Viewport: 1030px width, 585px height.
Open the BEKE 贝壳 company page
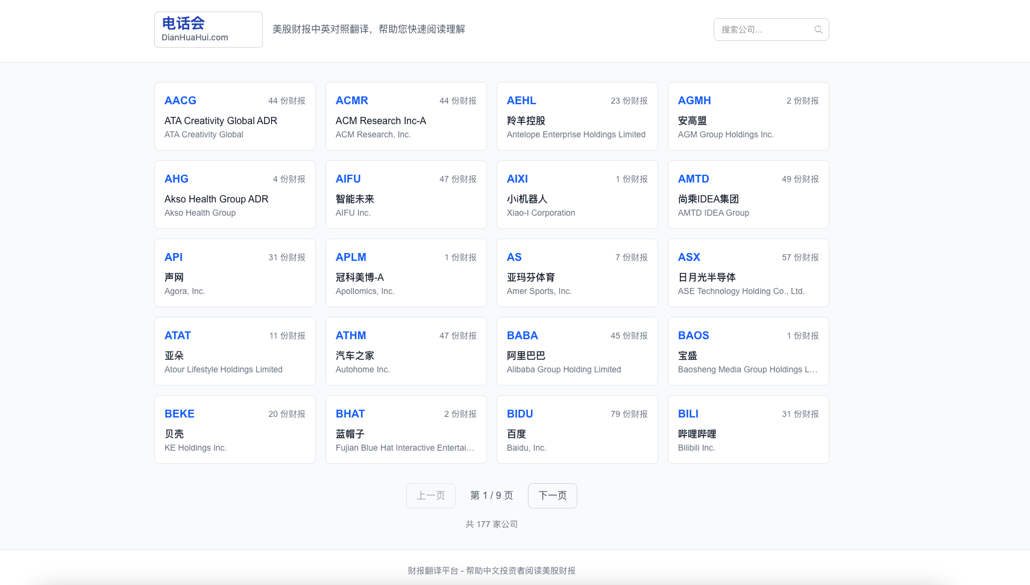coord(234,430)
